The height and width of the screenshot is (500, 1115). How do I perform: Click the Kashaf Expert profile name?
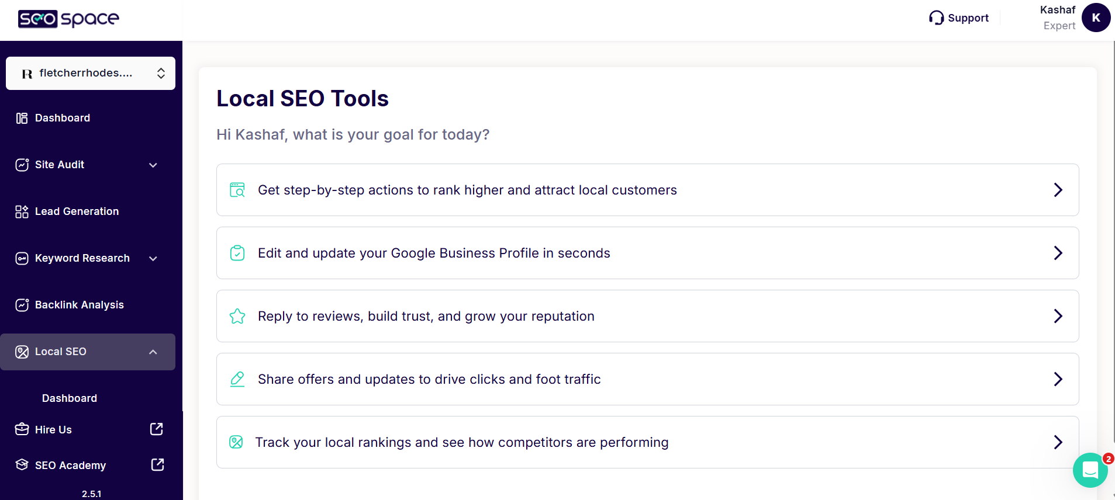[1058, 18]
